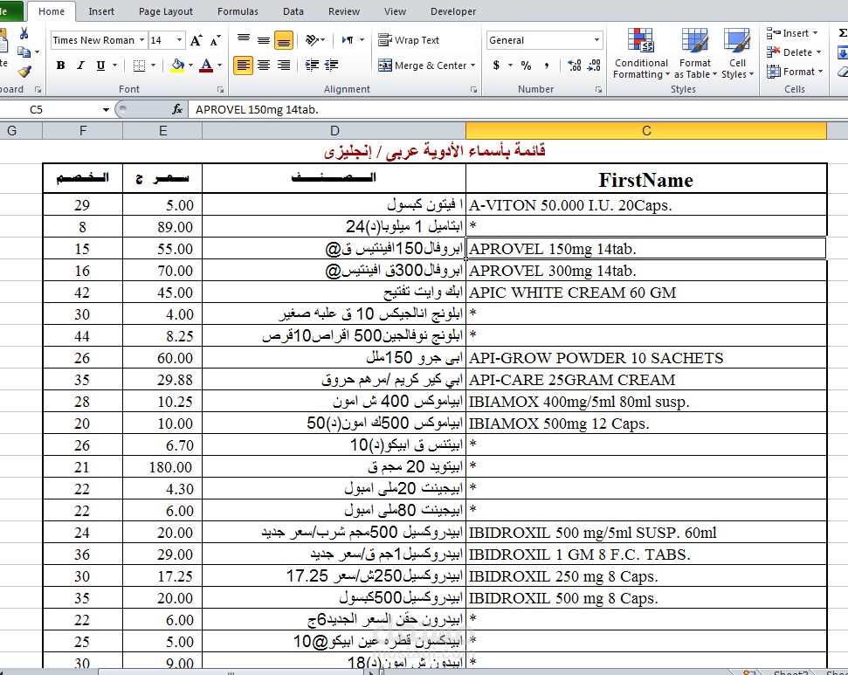Open fill color dropdown arrow
This screenshot has width=848, height=675.
point(191,65)
